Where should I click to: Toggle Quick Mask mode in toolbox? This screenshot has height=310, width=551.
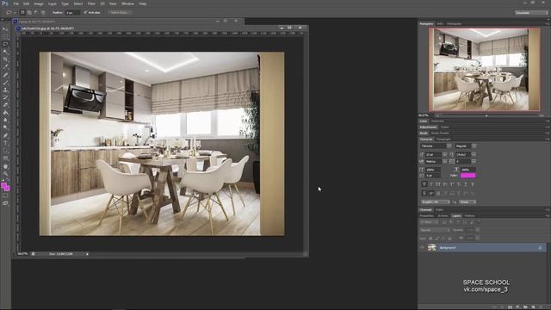(5, 195)
